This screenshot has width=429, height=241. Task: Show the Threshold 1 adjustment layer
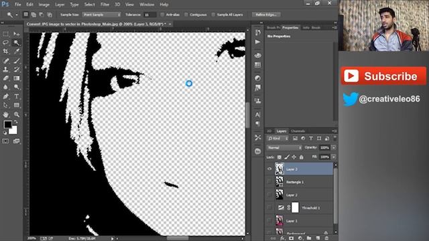[x=269, y=208]
